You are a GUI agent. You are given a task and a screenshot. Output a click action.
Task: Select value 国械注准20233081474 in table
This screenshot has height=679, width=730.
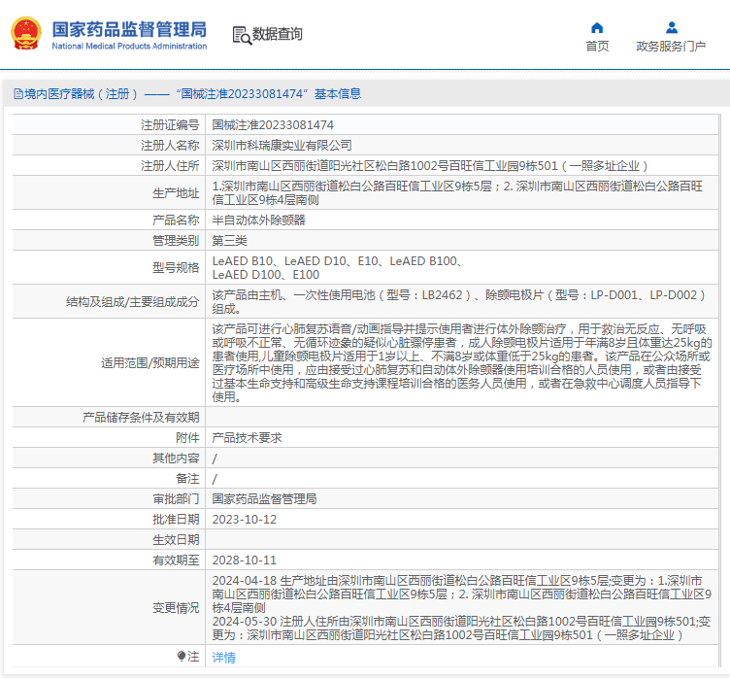tap(273, 125)
